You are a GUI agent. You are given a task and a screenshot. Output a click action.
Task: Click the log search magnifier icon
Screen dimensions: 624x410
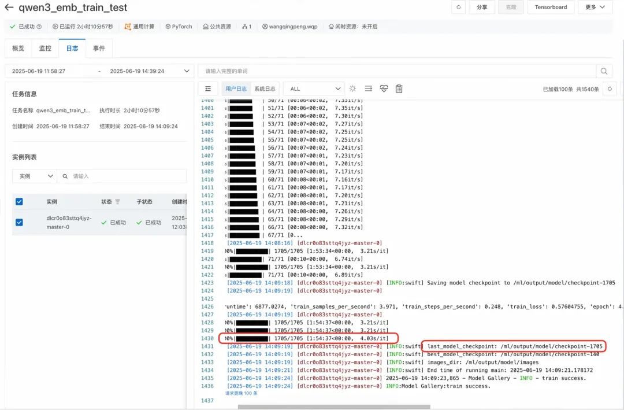tap(604, 71)
